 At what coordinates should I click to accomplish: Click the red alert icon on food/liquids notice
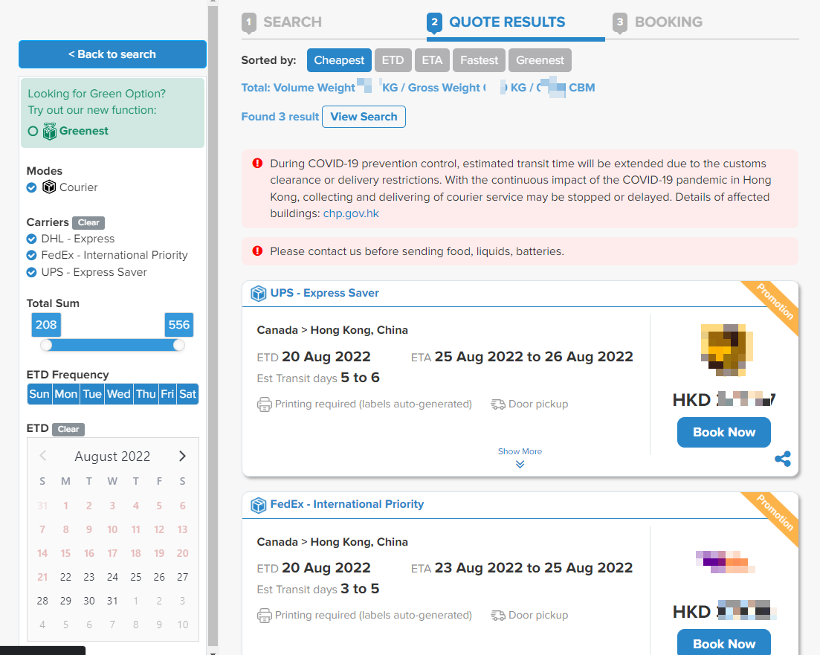(x=257, y=251)
